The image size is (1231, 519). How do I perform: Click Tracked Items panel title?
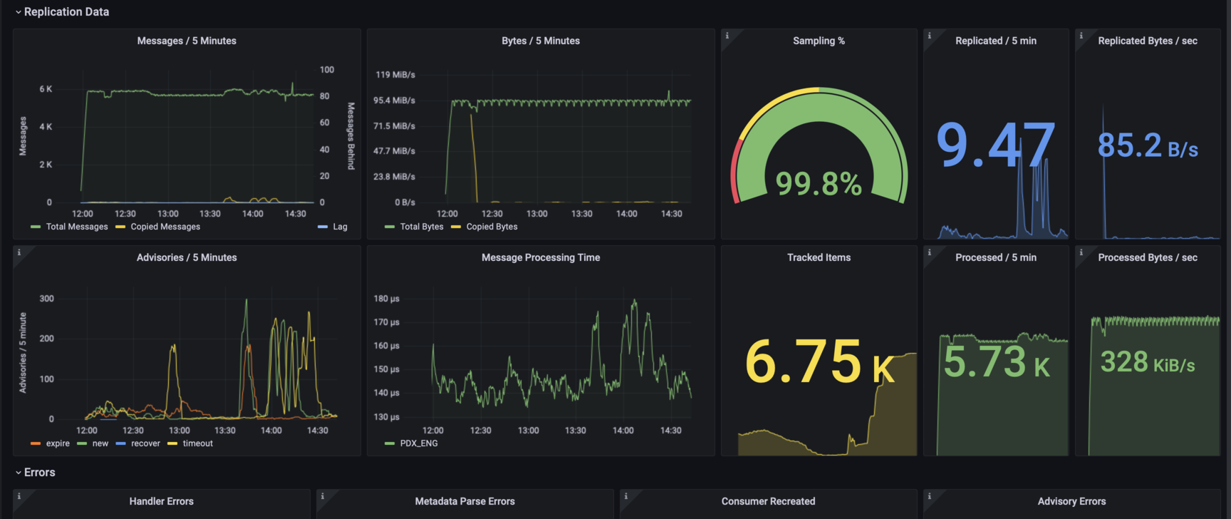click(819, 257)
